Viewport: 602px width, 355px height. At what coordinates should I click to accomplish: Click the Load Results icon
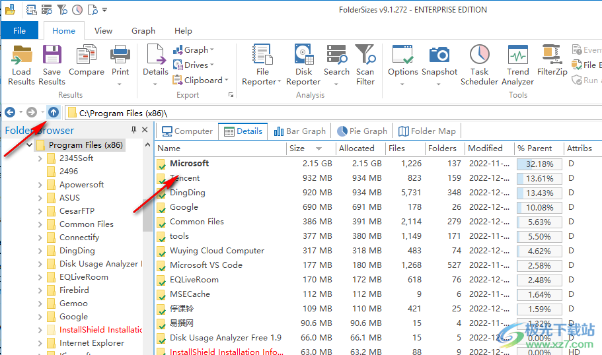click(21, 55)
